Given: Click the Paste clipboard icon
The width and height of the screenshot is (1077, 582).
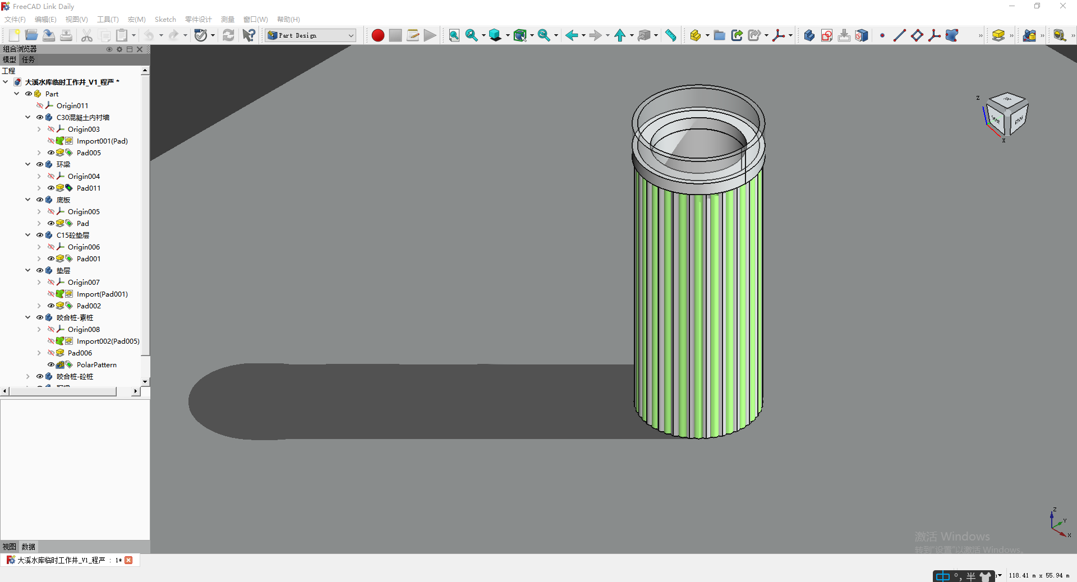Looking at the screenshot, I should [122, 35].
